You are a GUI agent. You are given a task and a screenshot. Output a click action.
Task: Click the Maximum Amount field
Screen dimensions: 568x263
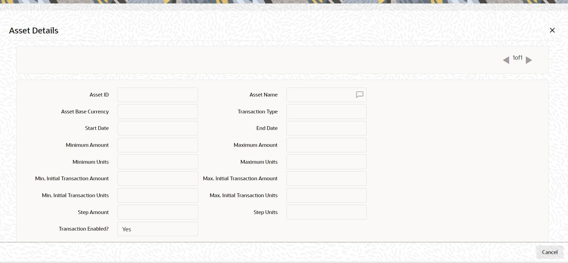(x=326, y=145)
